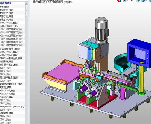Click the gray electric motor on the model
The height and width of the screenshot is (124, 151).
pos(102,30)
